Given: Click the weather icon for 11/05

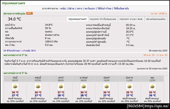Looking at the screenshot, I should (x=129, y=87).
